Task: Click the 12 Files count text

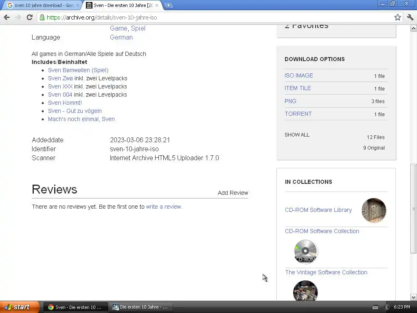Action: click(375, 137)
